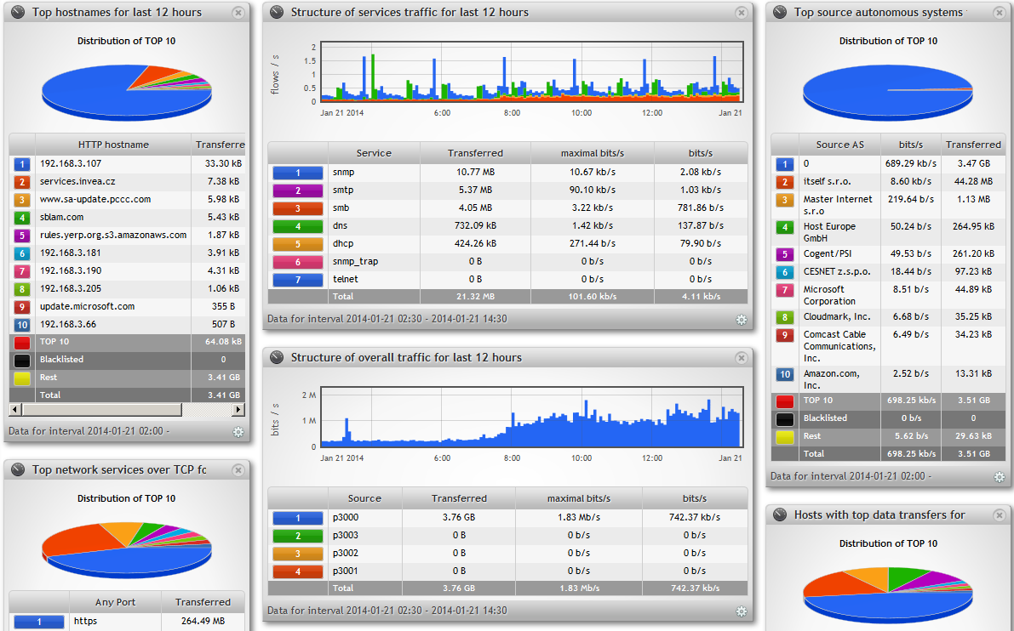Click rules.yerp.org.s3.amazonaws.com hostname
This screenshot has width=1014, height=631.
(113, 235)
